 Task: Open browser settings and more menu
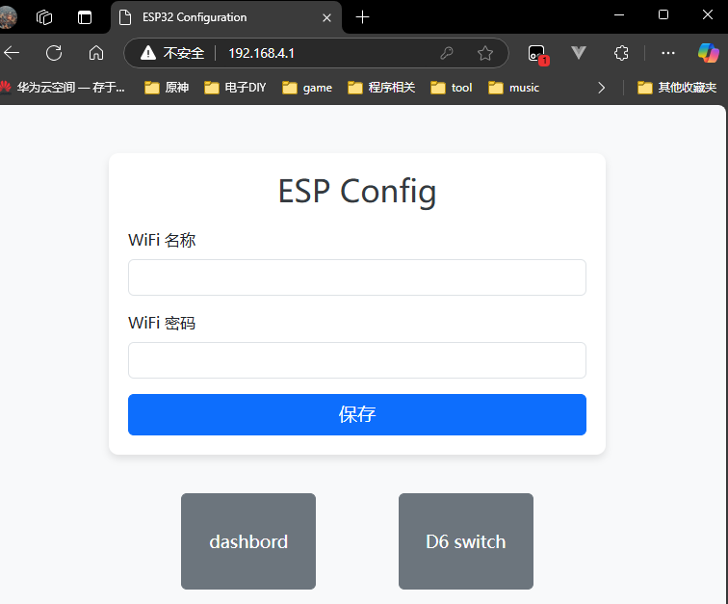[x=668, y=53]
